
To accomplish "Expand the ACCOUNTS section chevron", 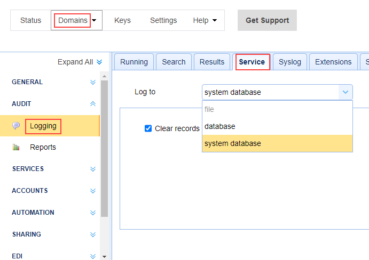I will pos(93,191).
